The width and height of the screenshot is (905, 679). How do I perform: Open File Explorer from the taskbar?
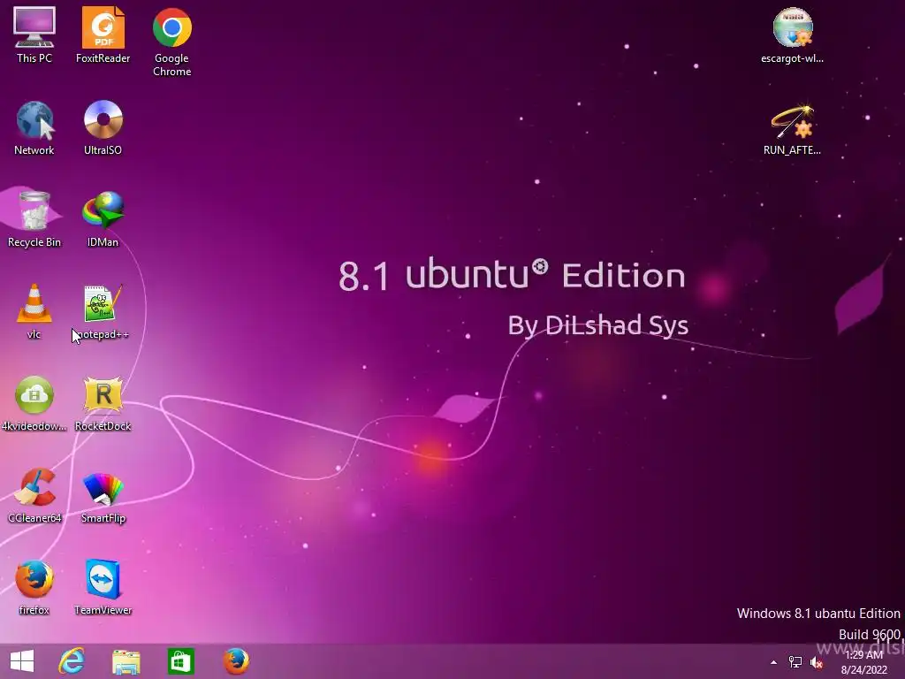(125, 661)
